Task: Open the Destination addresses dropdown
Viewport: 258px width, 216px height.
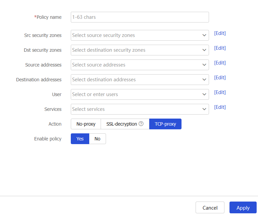Action: click(x=204, y=80)
